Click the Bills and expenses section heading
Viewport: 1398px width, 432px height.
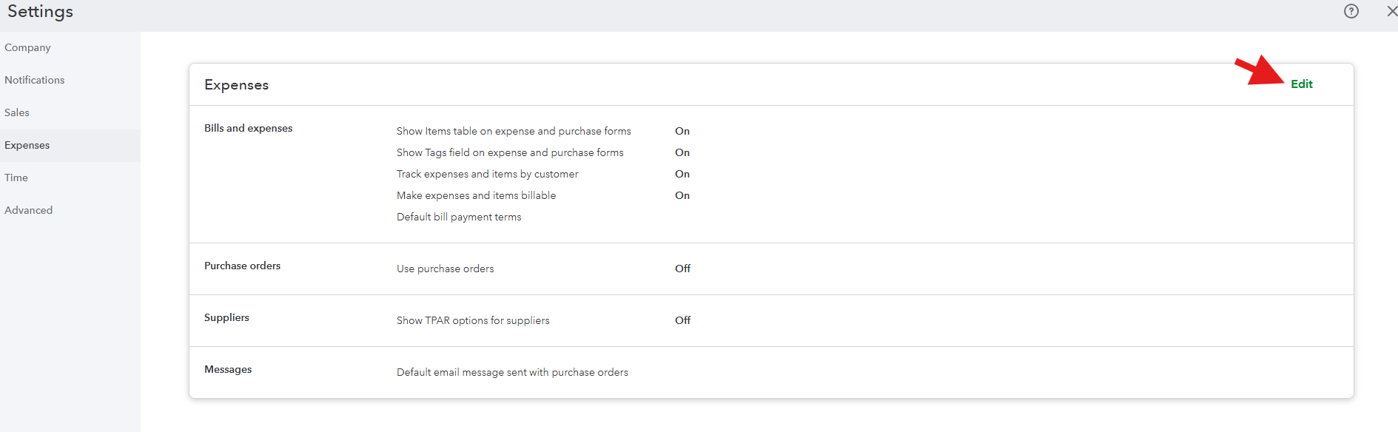(x=248, y=128)
